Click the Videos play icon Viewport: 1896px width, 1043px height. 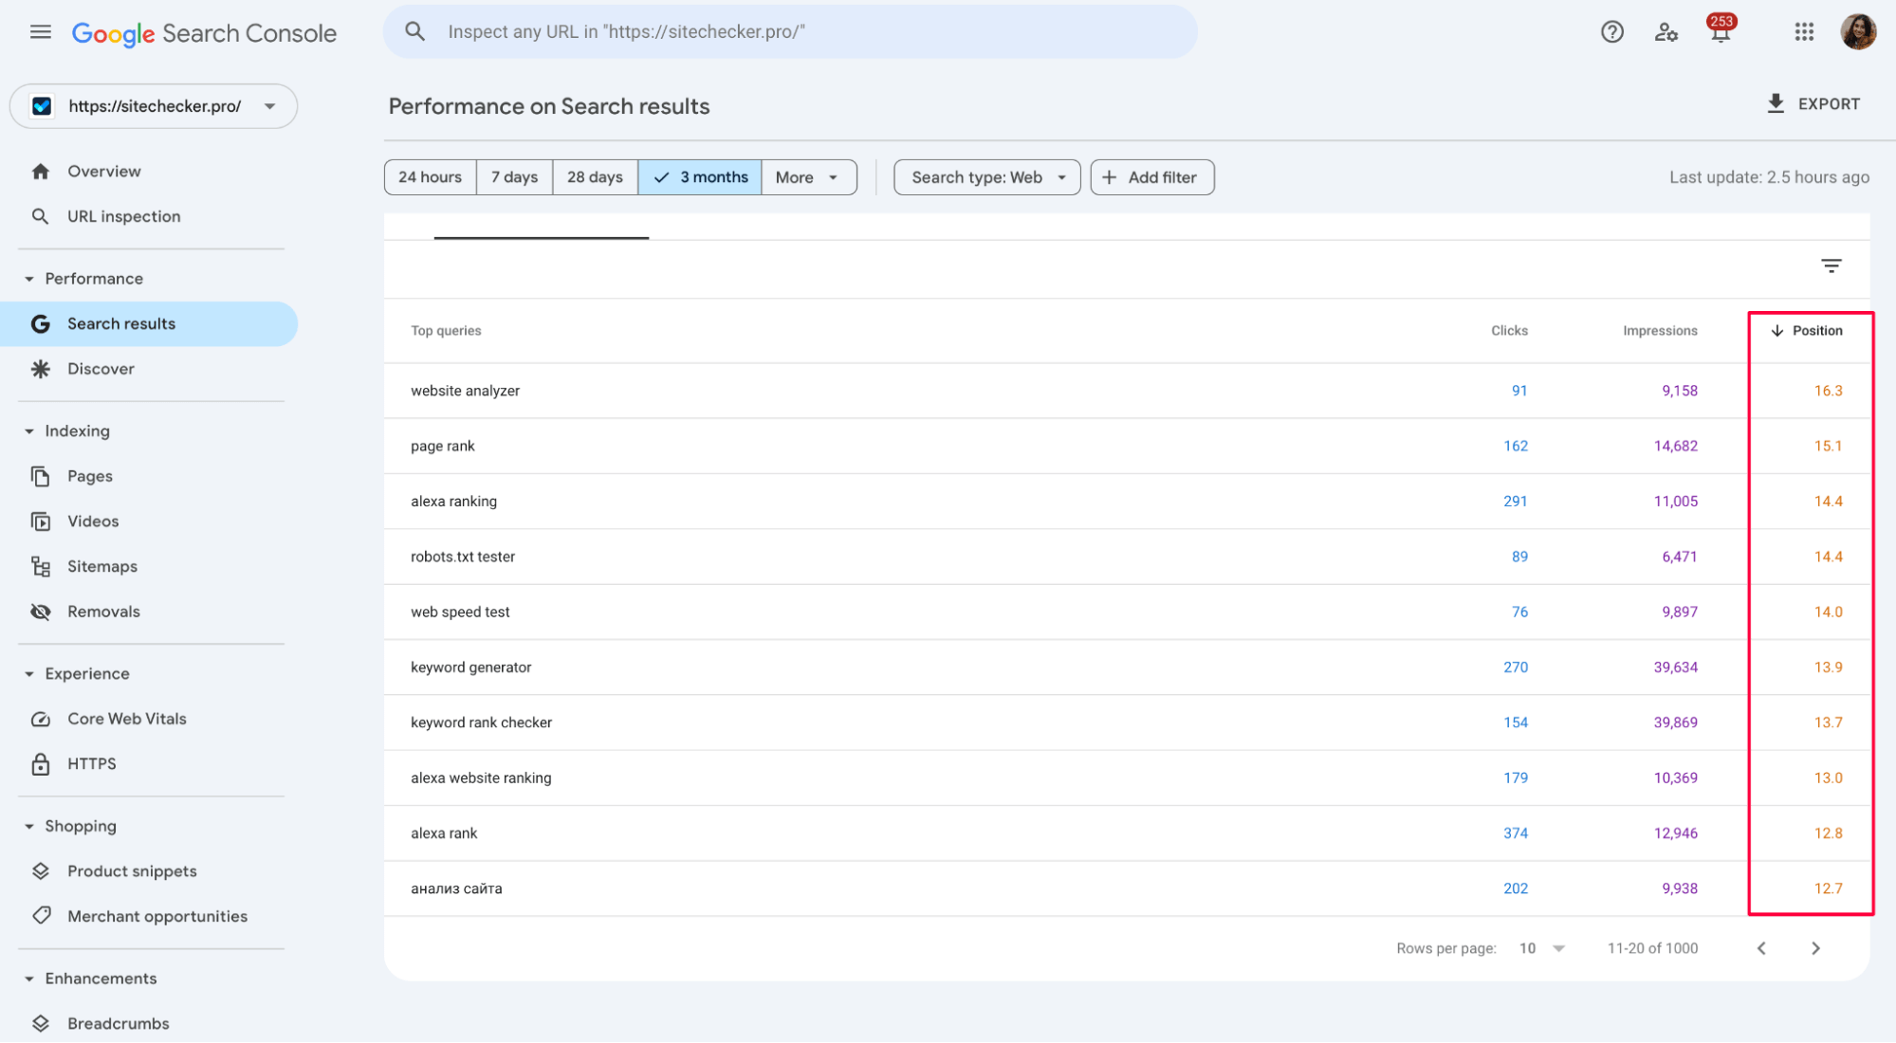[40, 521]
